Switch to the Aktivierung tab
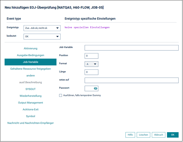183x142 pixels. click(31, 48)
